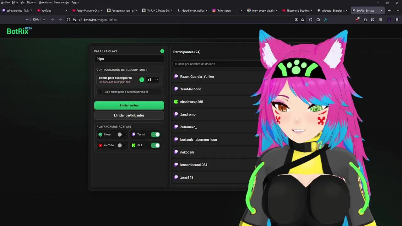Click the Trovo platform icon

pos(100,134)
